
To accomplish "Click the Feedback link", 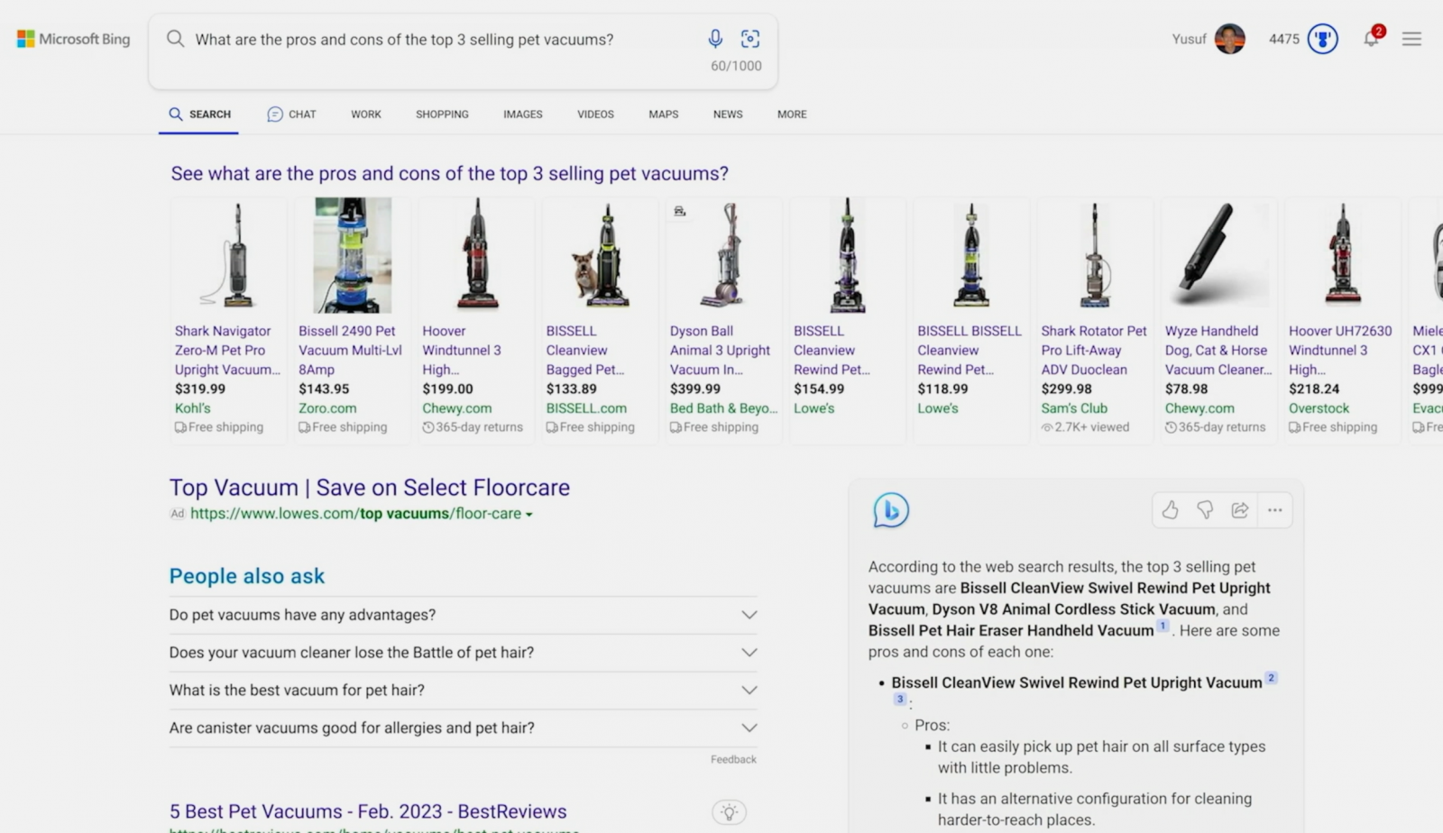I will click(732, 758).
